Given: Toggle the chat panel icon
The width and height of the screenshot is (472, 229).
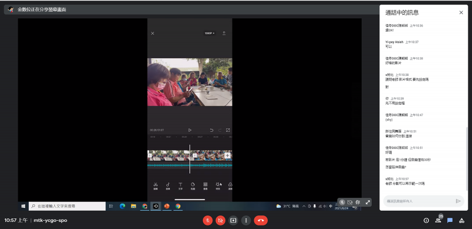Looking at the screenshot, I should pyautogui.click(x=450, y=221).
